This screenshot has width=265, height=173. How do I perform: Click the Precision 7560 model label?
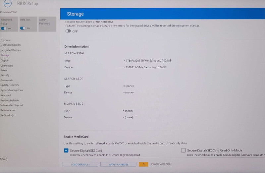(9, 12)
